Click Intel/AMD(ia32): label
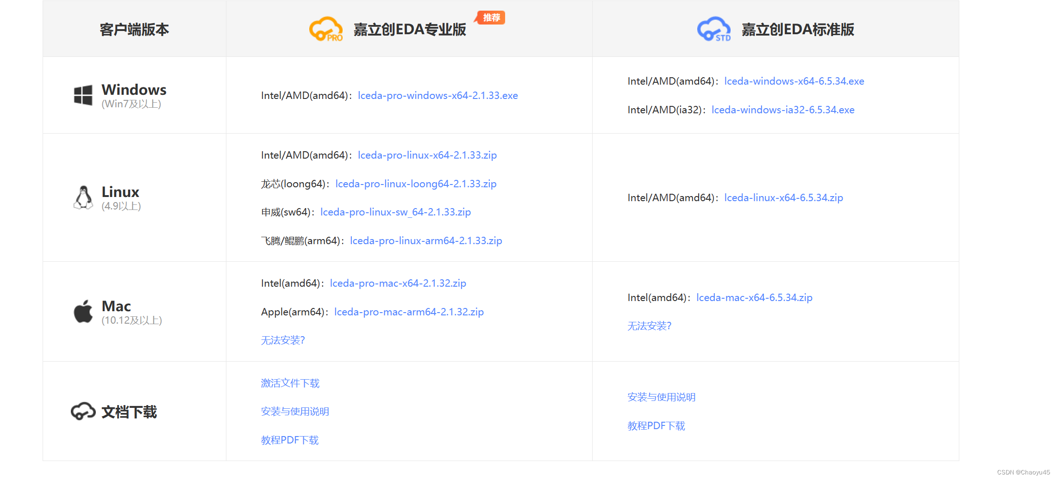The width and height of the screenshot is (1057, 480). pyautogui.click(x=667, y=110)
